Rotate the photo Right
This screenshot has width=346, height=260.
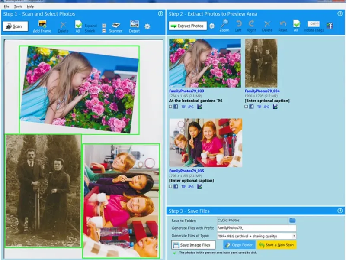252,24
